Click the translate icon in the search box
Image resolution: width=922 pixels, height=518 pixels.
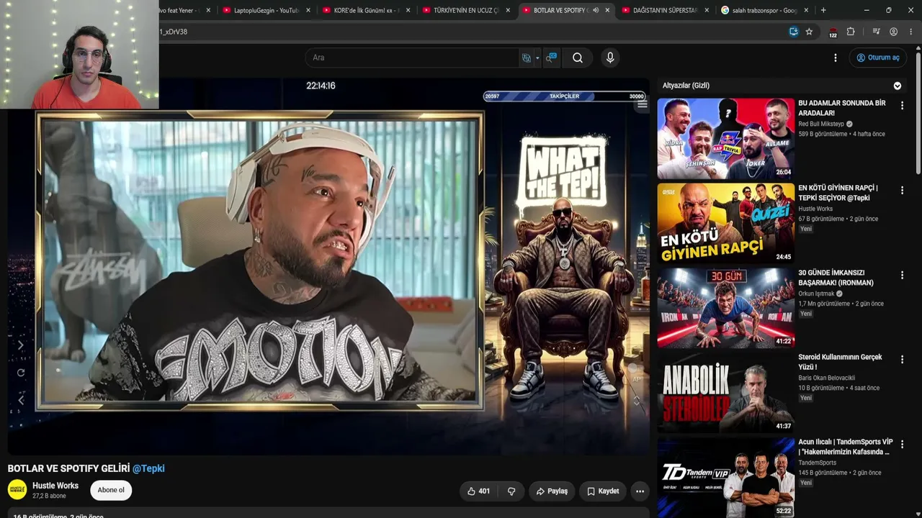[x=527, y=58]
